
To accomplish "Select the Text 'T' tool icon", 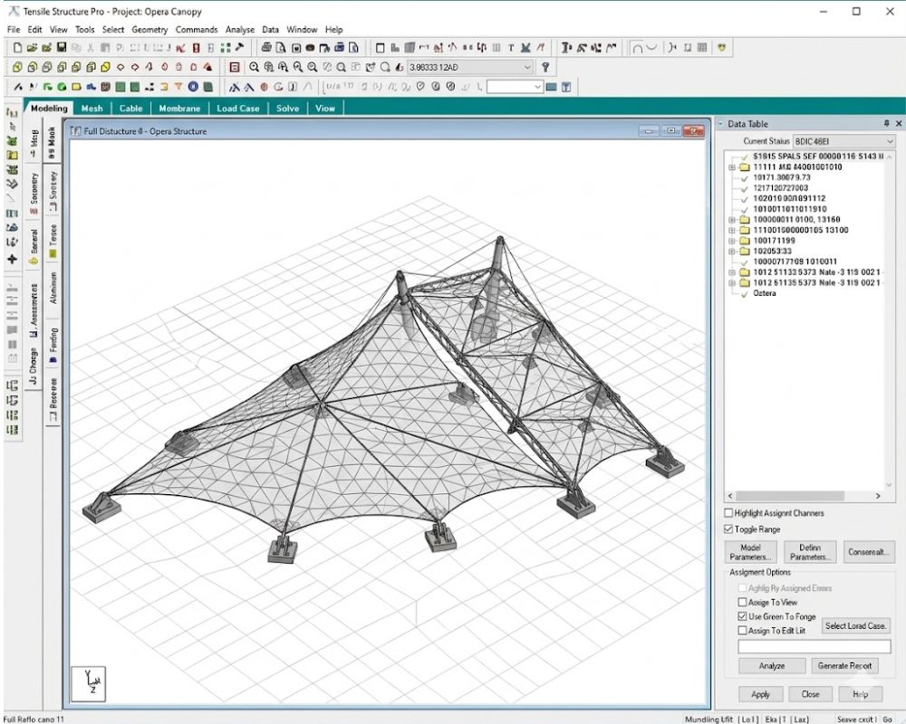I will [511, 48].
